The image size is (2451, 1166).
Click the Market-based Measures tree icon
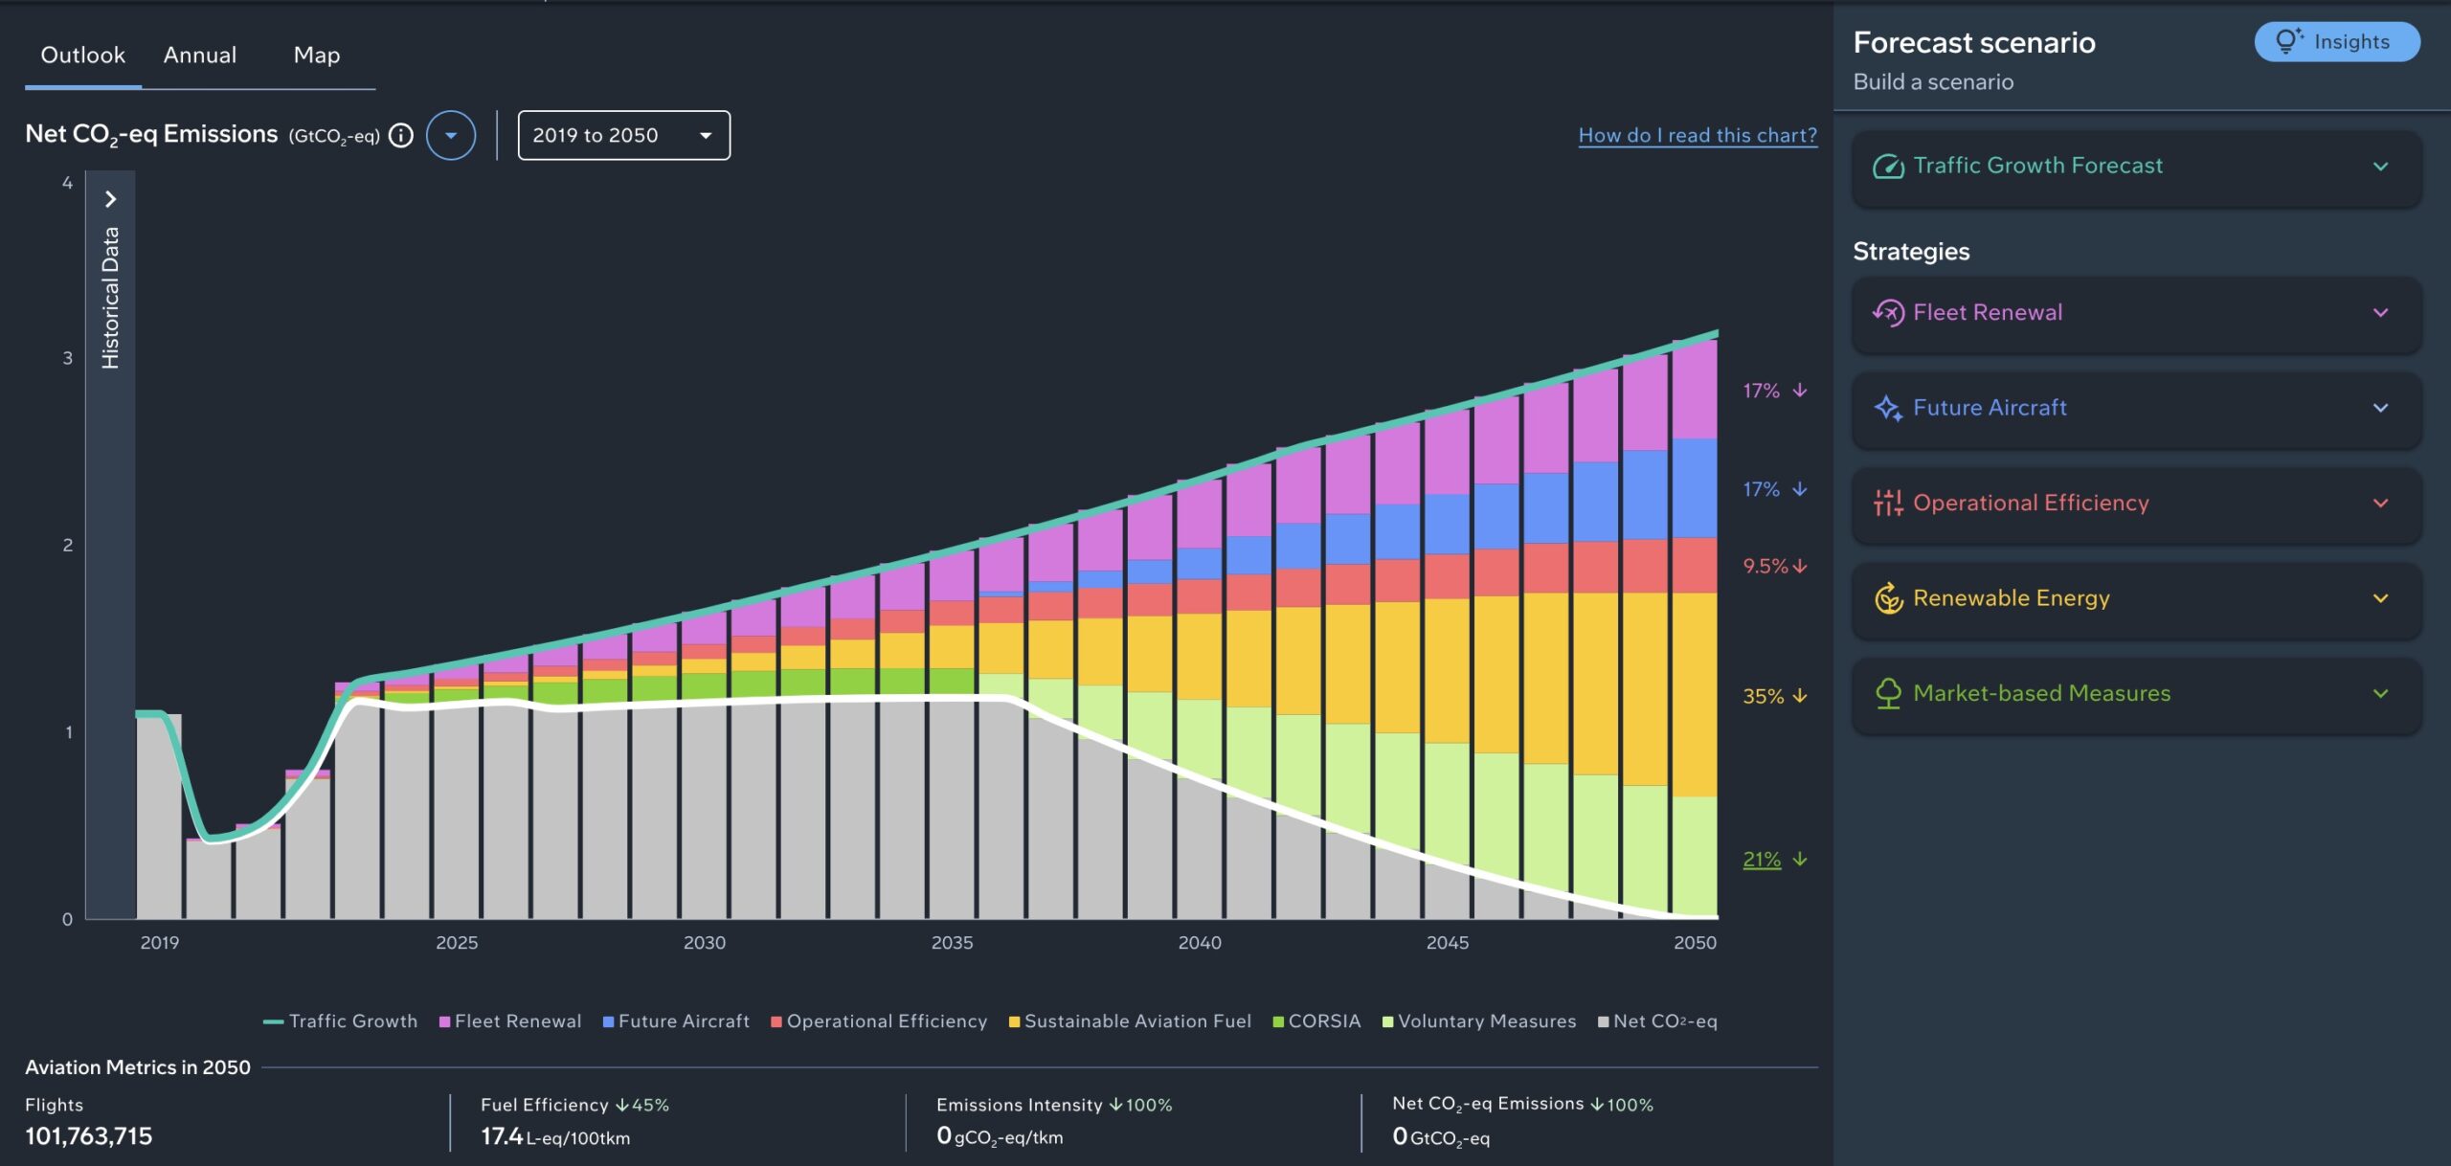coord(1888,693)
